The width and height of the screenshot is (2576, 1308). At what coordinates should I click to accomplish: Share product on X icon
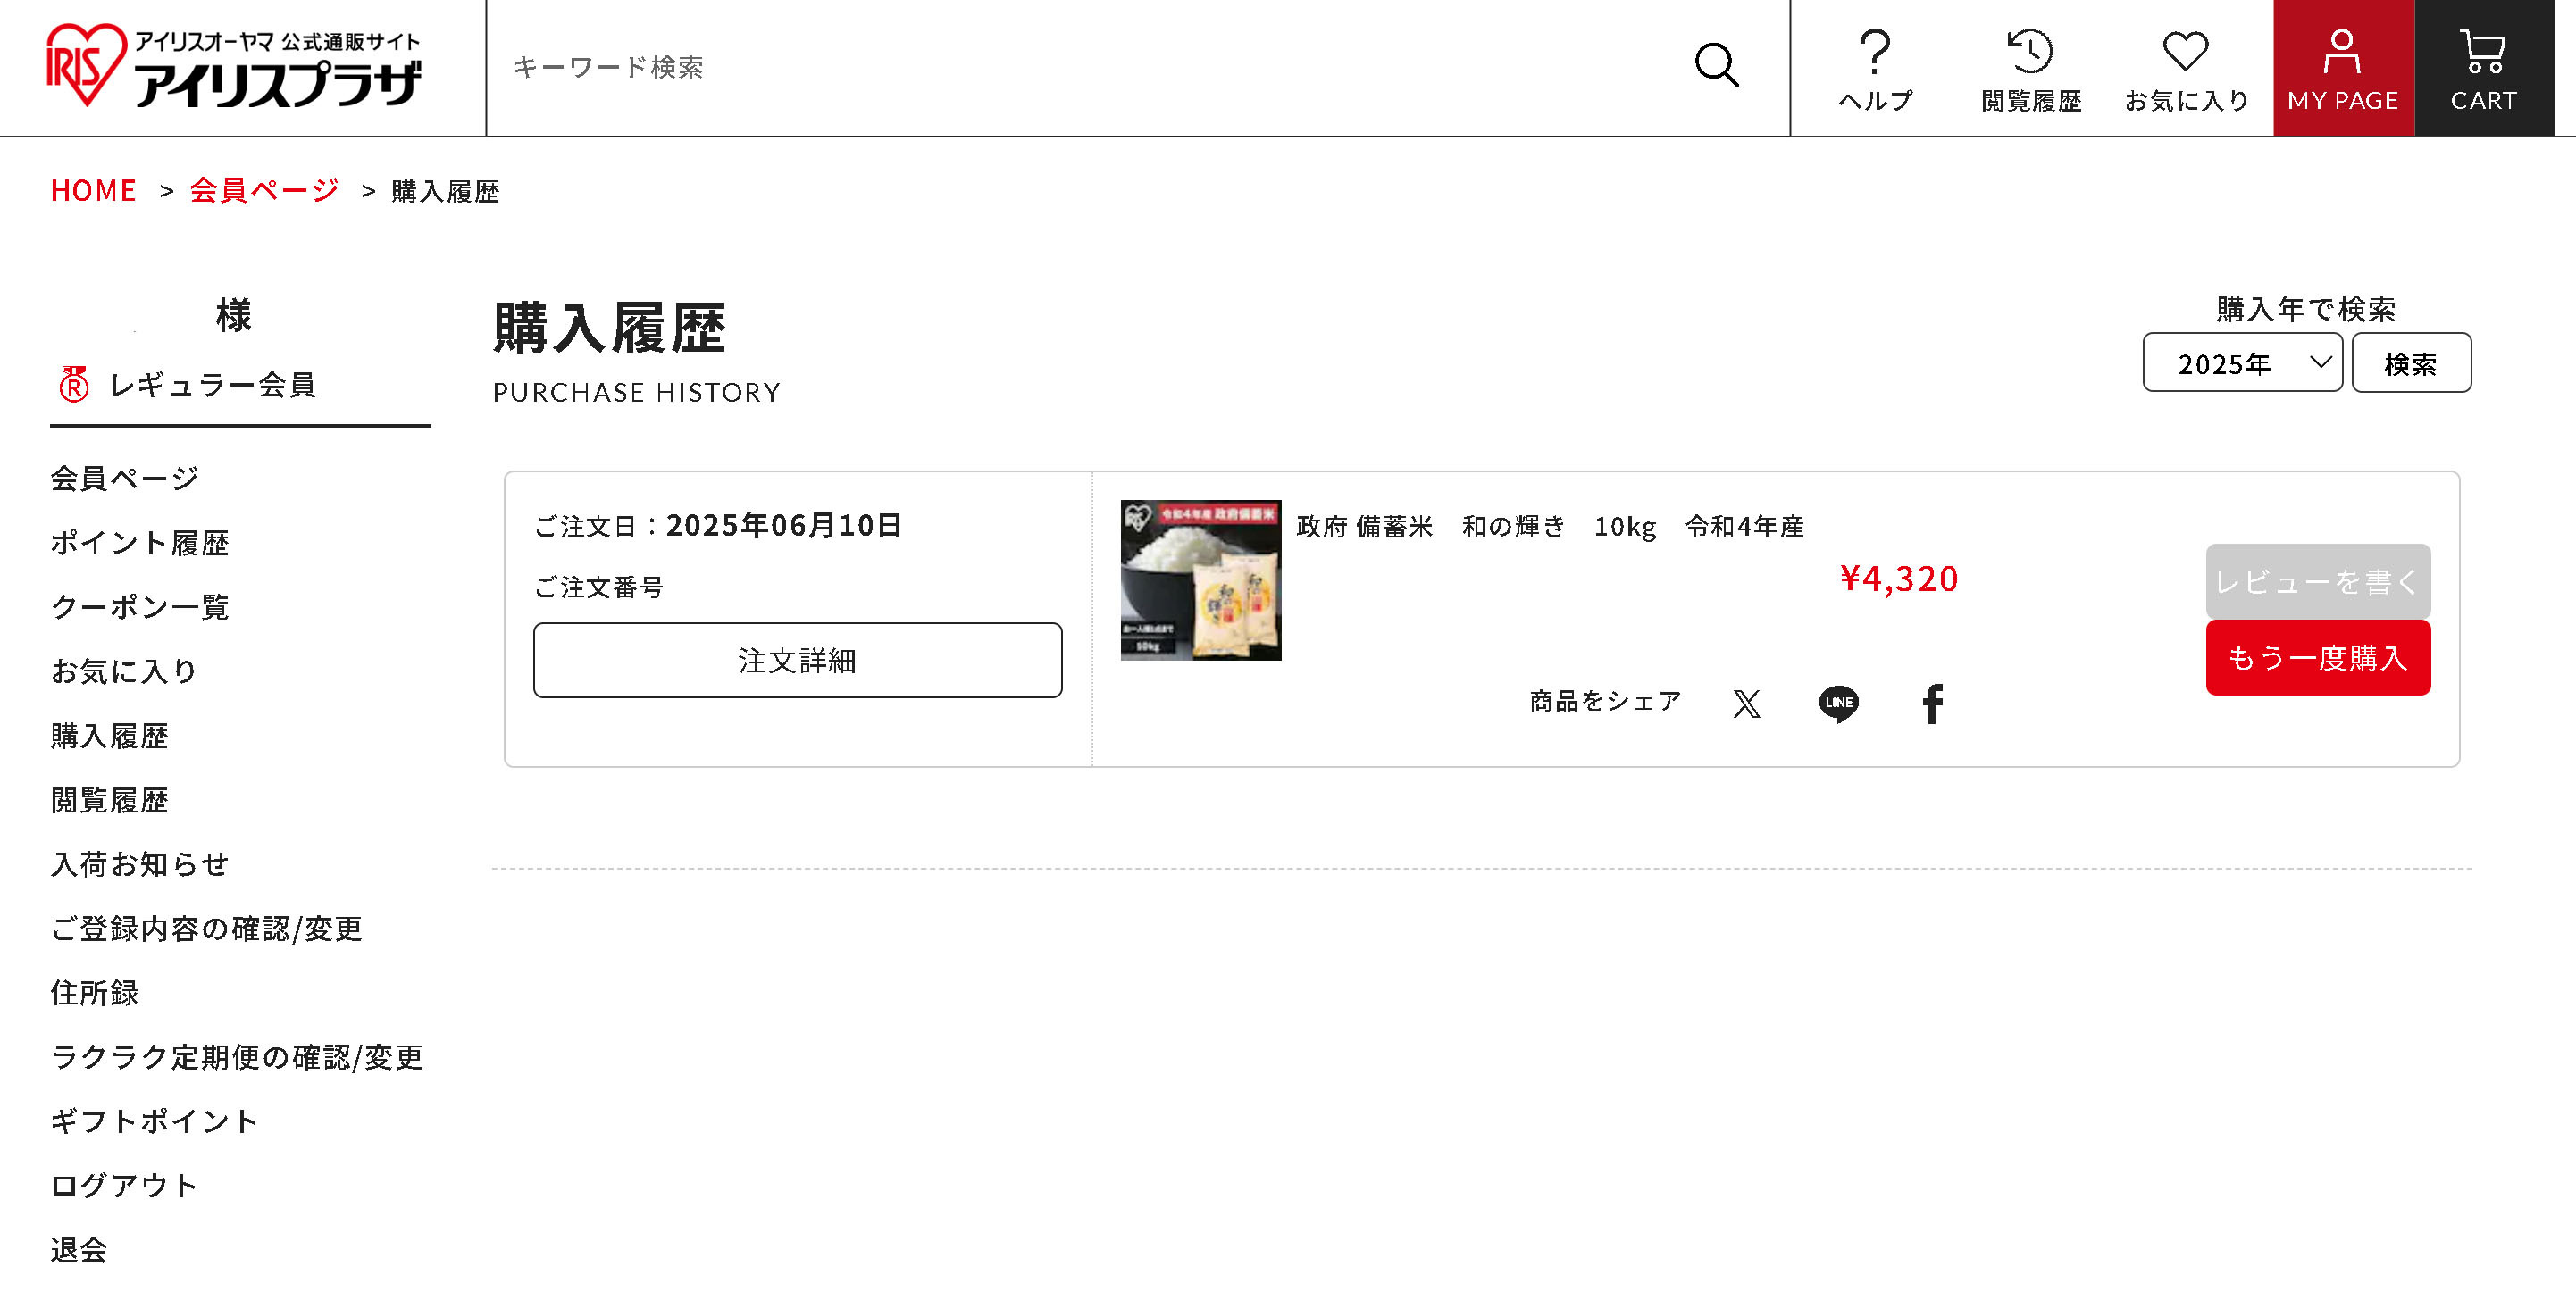point(1746,704)
